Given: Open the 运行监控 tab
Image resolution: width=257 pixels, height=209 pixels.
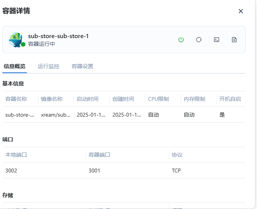Looking at the screenshot, I should [x=48, y=66].
